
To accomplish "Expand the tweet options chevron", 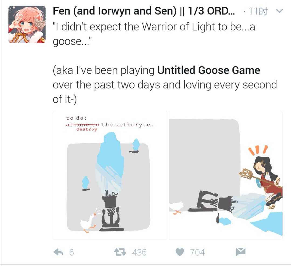I will [279, 11].
